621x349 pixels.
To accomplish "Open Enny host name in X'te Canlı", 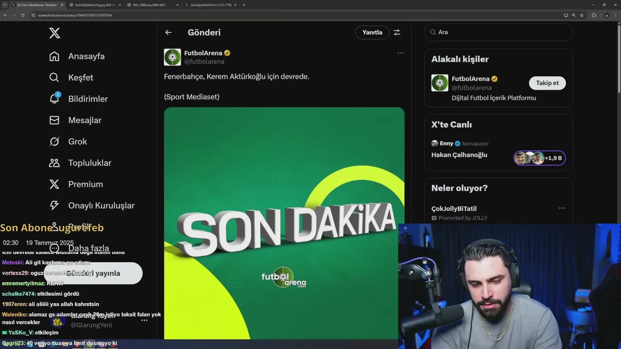I will click(446, 143).
